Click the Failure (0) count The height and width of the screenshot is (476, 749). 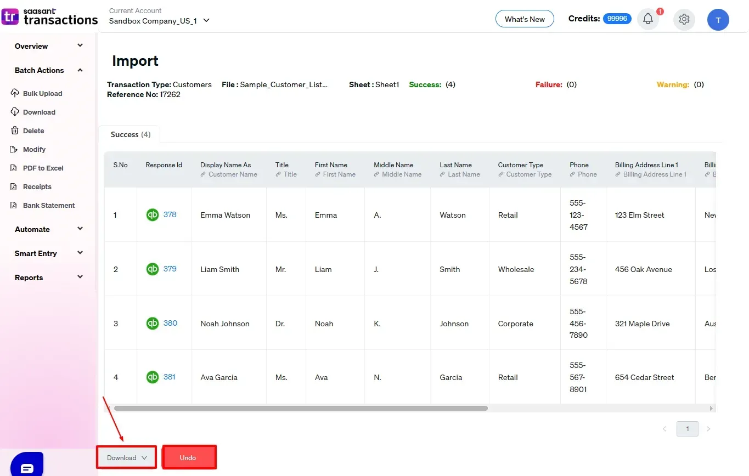click(556, 84)
